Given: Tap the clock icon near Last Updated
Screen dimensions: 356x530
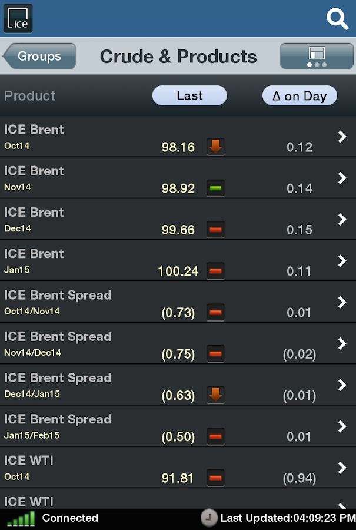Looking at the screenshot, I should coord(209,518).
